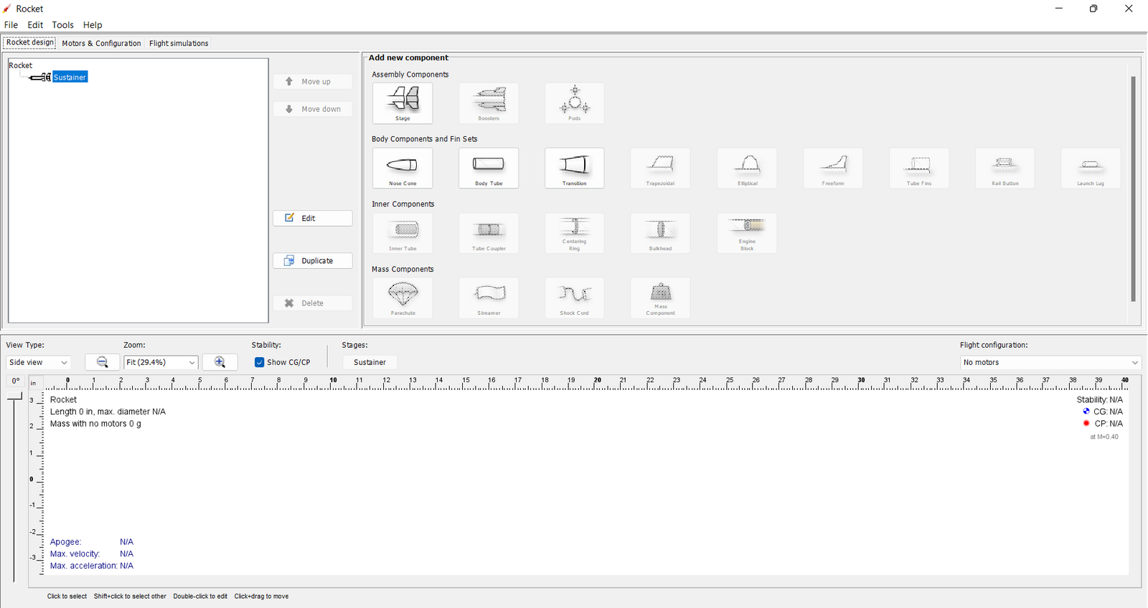Toggle the Sustainer stage button
This screenshot has height=608, width=1148.
coord(370,362)
